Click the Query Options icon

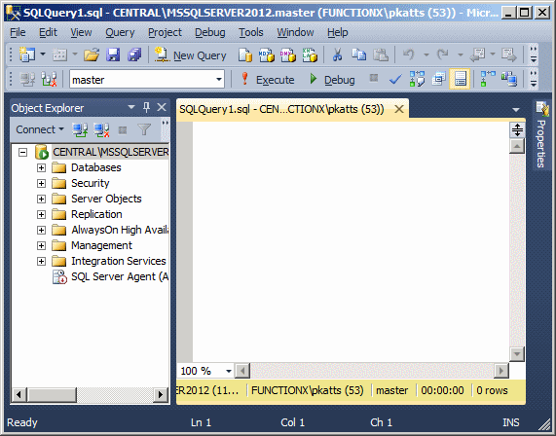coord(438,79)
